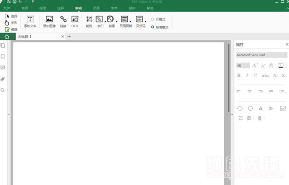Open the object alignment dropdown in properties
Viewport: 289px width, 185px height.
pos(250,118)
